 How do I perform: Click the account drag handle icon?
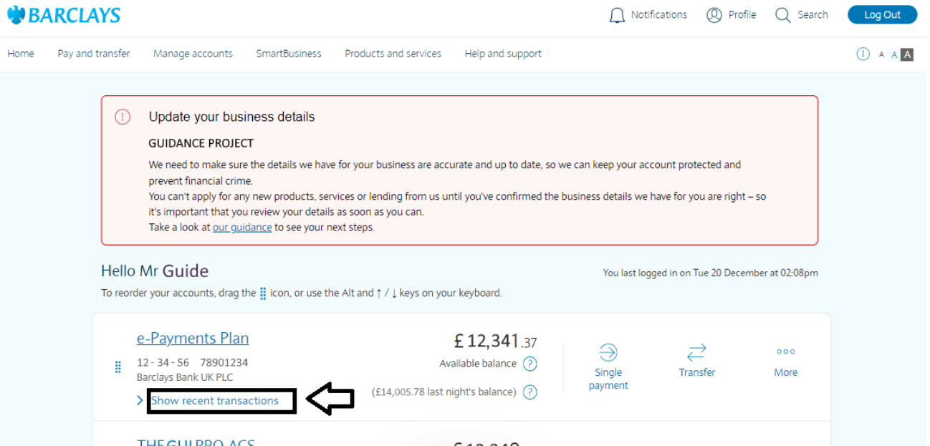[x=118, y=367]
